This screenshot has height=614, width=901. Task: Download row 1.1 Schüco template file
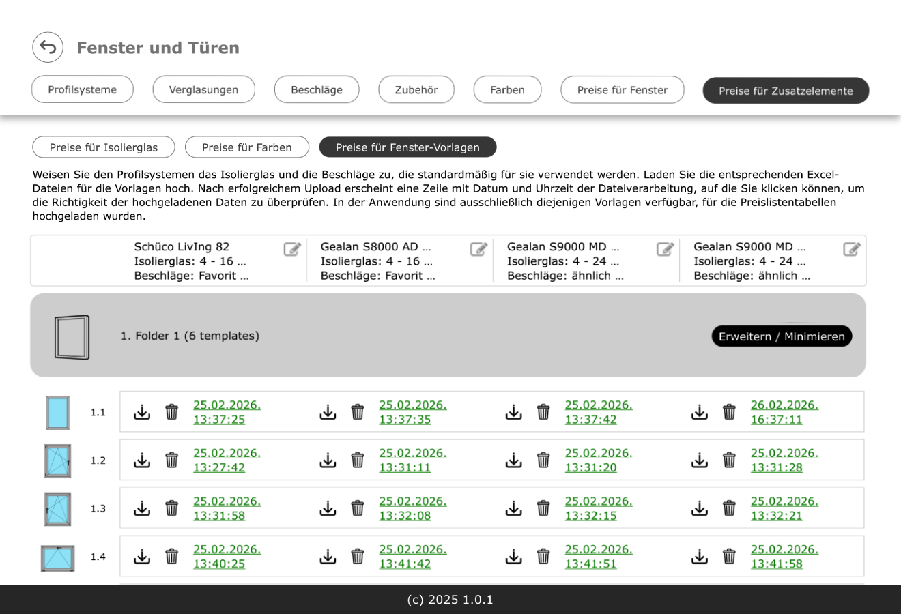(142, 412)
